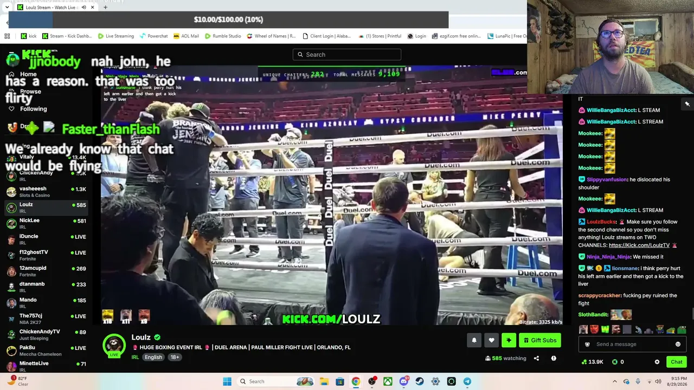Open Following in the Kick sidebar
Viewport: 694px width, 390px height.
tap(27, 109)
